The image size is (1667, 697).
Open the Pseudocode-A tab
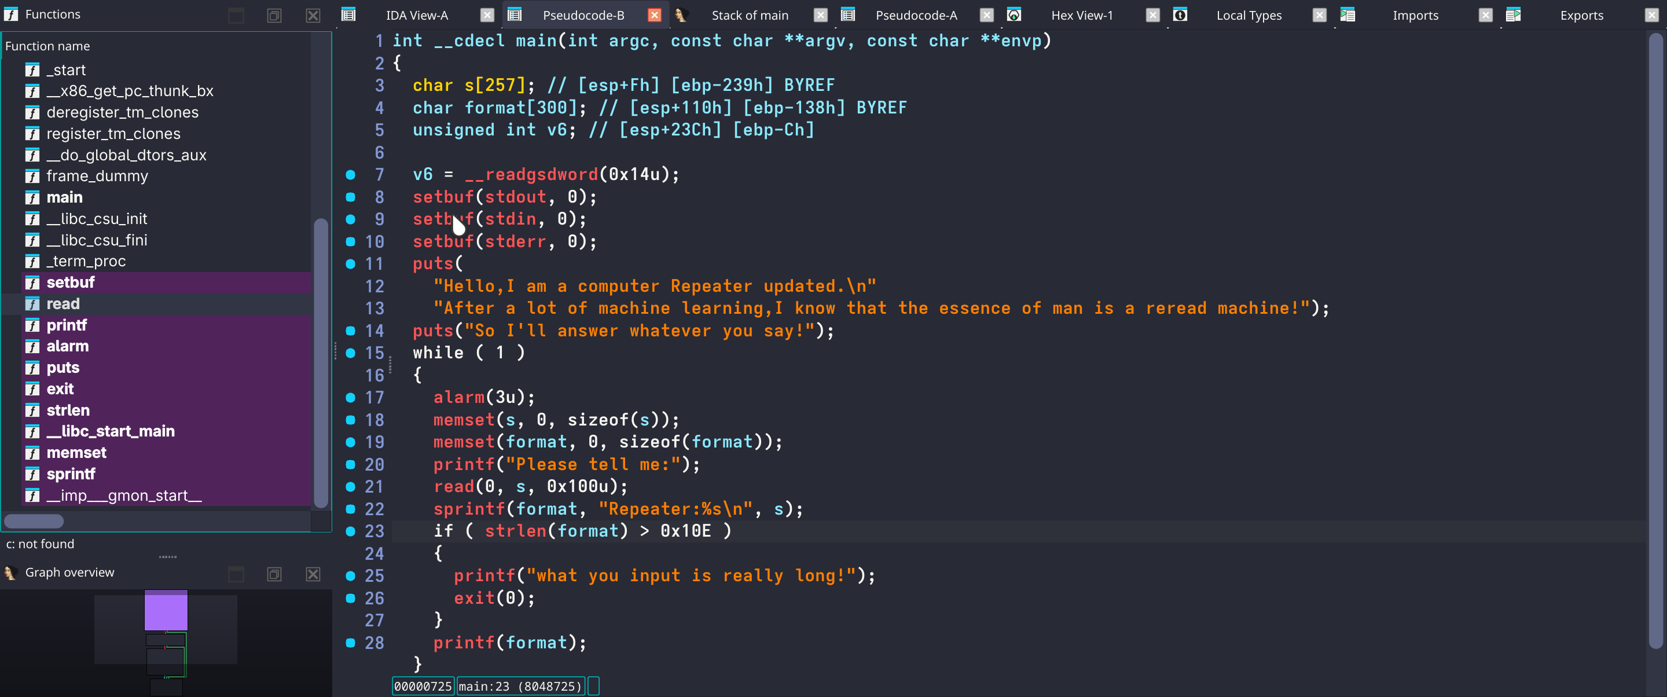[x=916, y=15]
